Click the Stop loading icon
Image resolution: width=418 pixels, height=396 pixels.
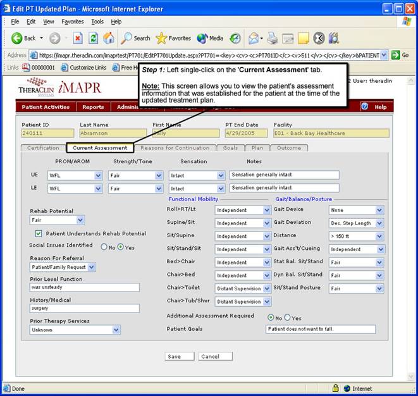[x=78, y=38]
